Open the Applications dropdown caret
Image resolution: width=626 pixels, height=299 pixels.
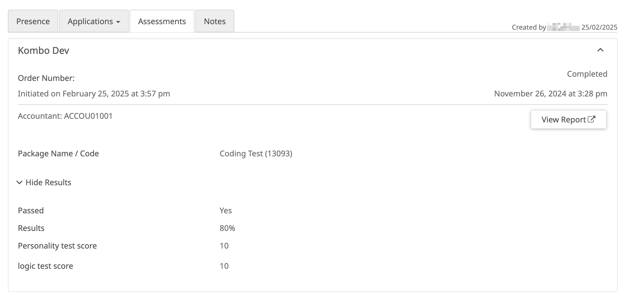[x=118, y=22]
